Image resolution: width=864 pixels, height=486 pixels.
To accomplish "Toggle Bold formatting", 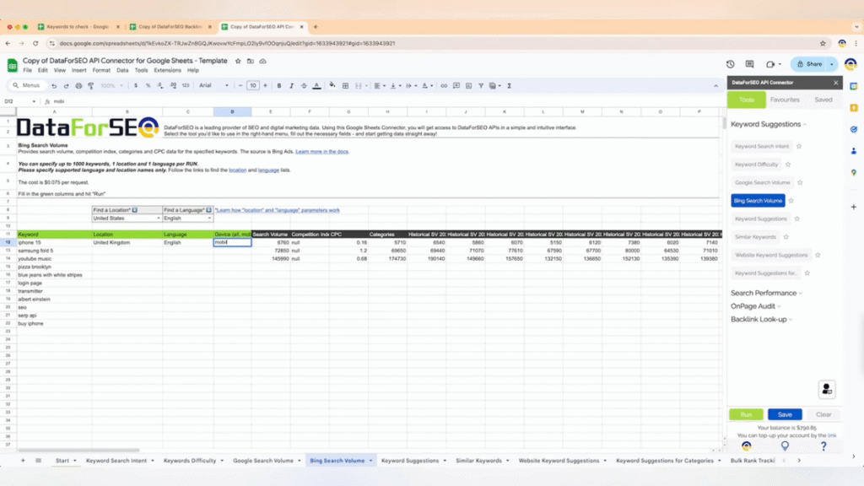I will tap(279, 86).
